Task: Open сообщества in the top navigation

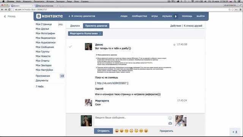Action: [x=139, y=16]
